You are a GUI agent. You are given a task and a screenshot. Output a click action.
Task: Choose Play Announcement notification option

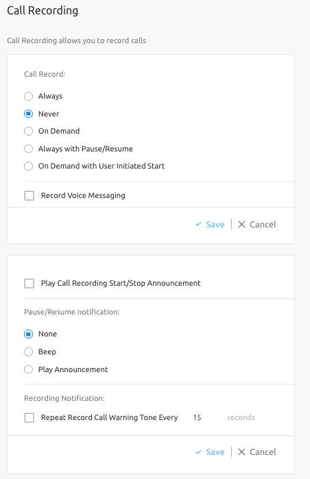tap(28, 369)
